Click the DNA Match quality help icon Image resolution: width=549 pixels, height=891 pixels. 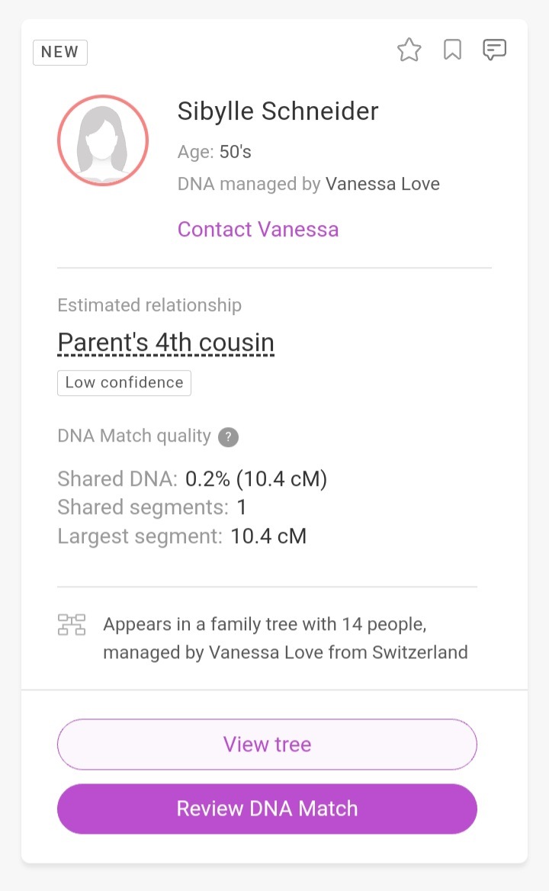(x=228, y=437)
